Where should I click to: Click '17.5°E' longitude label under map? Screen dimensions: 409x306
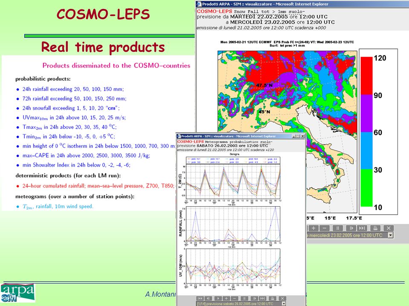tap(354, 218)
